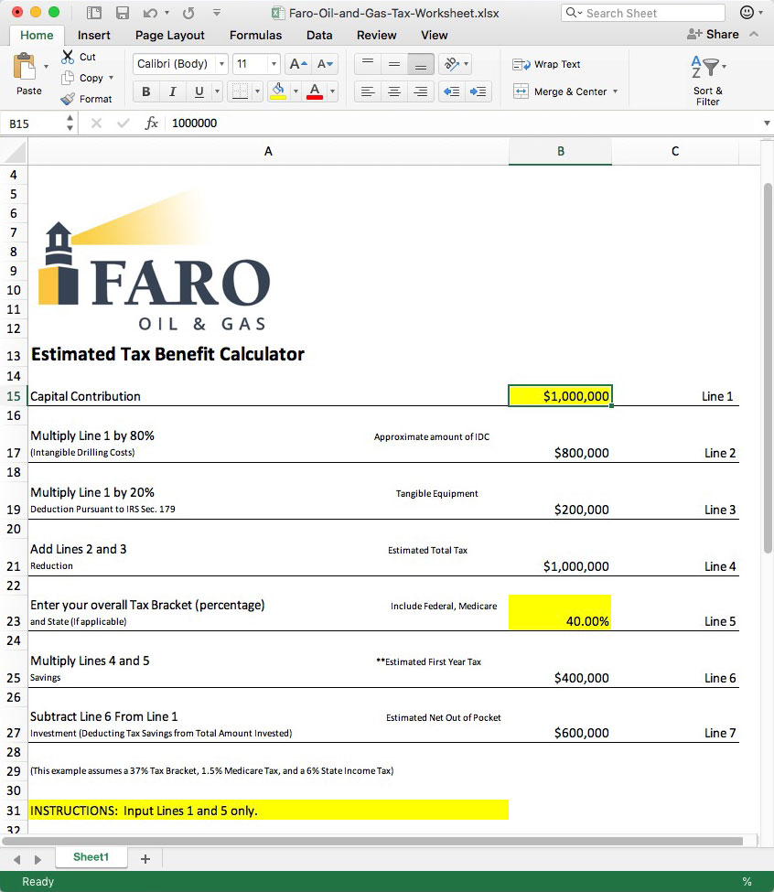Toggle italic formatting
774x892 pixels.
[x=173, y=91]
